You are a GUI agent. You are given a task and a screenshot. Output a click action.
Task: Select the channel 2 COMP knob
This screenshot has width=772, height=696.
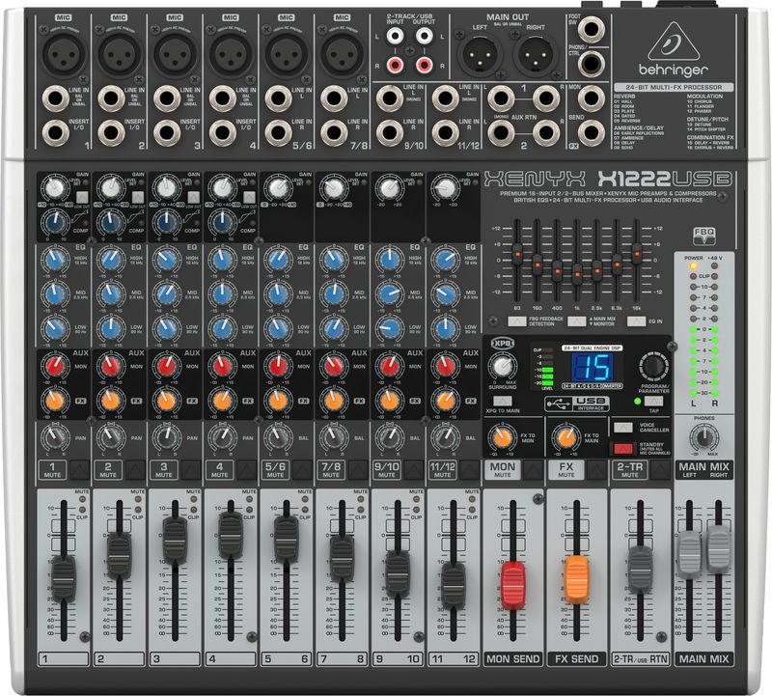click(111, 223)
